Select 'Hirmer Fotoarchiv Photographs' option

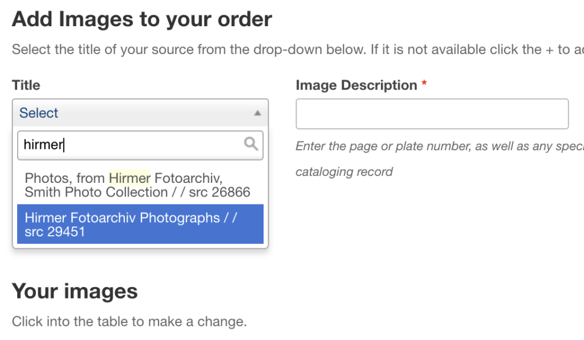[x=140, y=224]
